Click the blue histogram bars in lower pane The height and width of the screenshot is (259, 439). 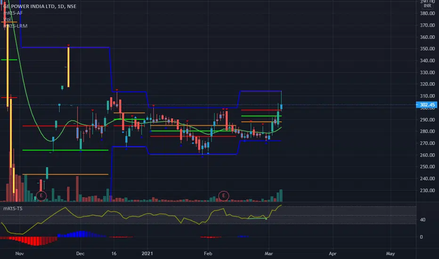tap(81, 234)
